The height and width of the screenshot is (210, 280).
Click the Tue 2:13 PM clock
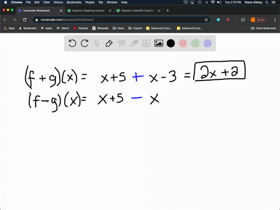233,2
